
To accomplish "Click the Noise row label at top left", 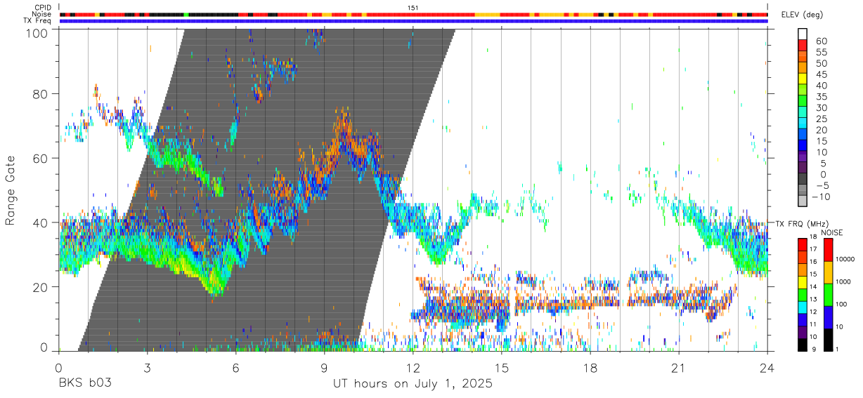I will click(x=43, y=14).
